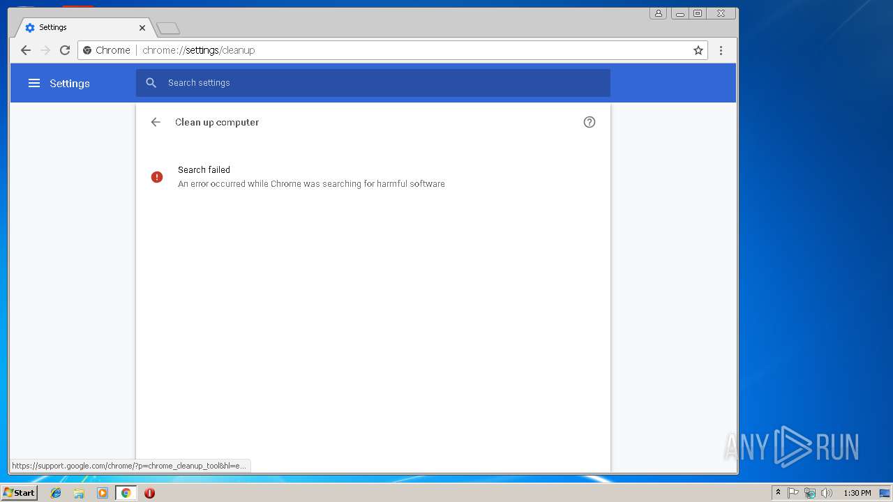Click the Action Center flag icon
The height and width of the screenshot is (502, 893).
tap(793, 493)
